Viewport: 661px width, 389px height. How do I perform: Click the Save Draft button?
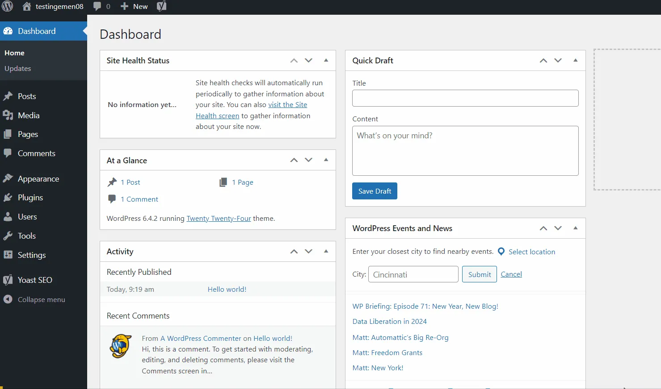point(375,191)
